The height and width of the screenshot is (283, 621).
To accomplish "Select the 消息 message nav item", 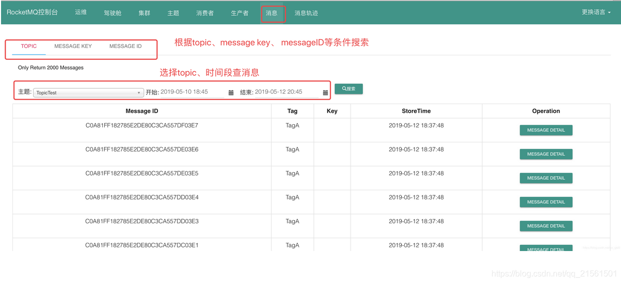I will [272, 13].
